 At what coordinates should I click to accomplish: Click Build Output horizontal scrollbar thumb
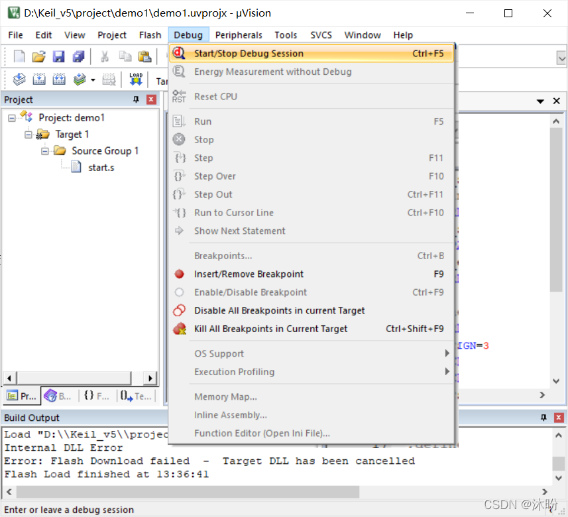tap(188, 492)
